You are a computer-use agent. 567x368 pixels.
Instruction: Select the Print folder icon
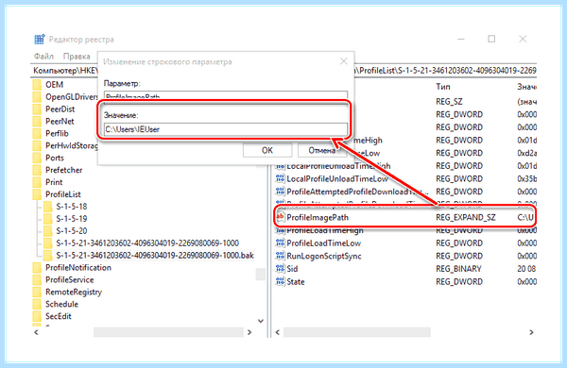(x=37, y=182)
